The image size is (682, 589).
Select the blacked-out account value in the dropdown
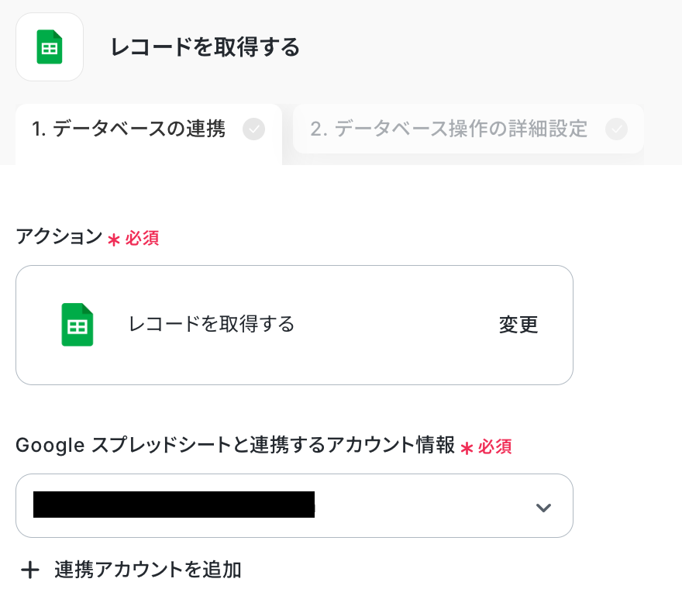click(174, 505)
